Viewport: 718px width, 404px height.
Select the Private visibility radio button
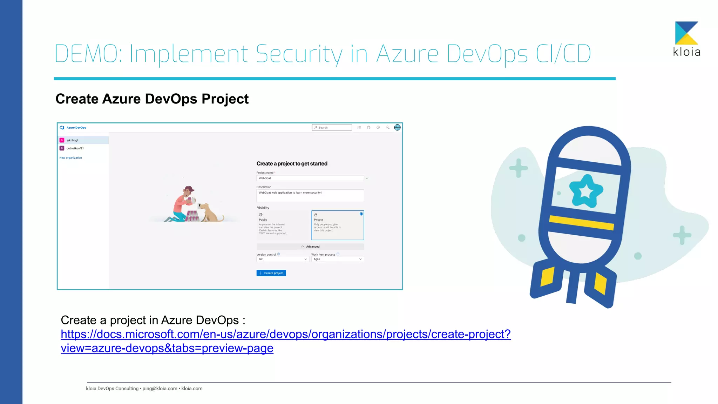(361, 214)
